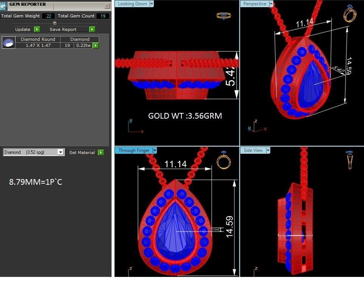This screenshot has width=364, height=289.
Task: Collapse the panel using the round arrow handle
Action: tap(54, 23)
